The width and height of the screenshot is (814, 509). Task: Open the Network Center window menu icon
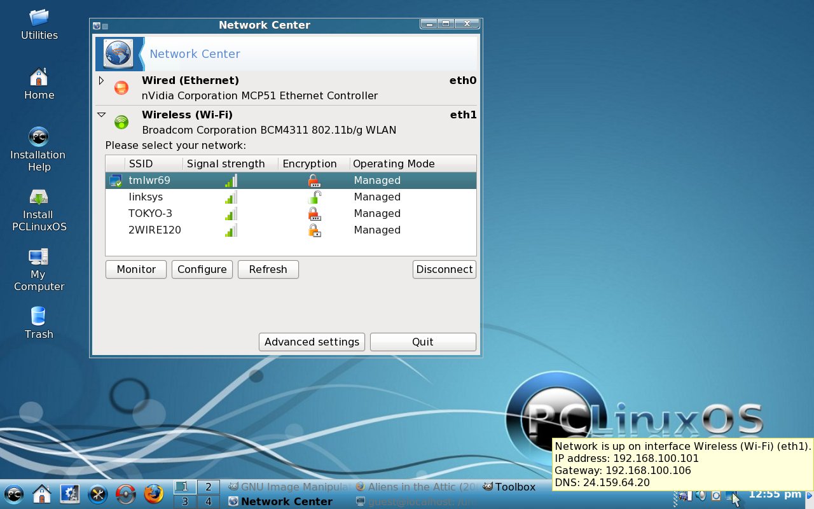click(x=96, y=25)
